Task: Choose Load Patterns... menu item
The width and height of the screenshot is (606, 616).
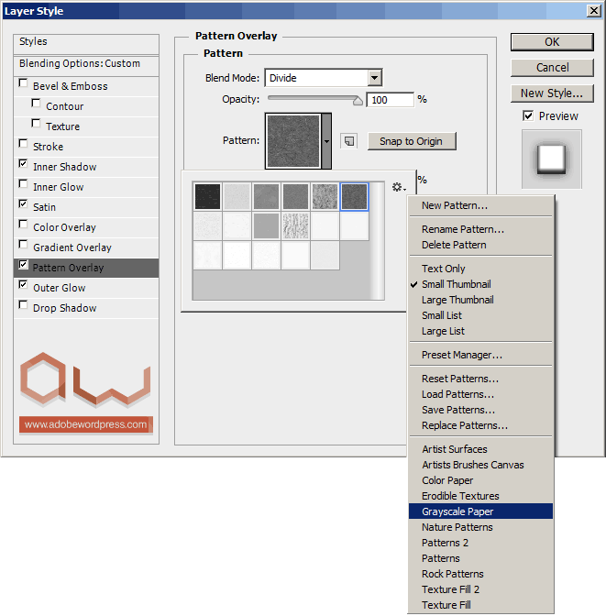Action: [x=480, y=394]
